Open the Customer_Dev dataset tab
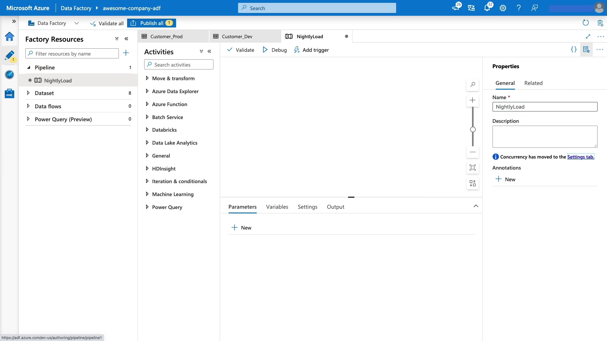The image size is (607, 341). (x=237, y=37)
